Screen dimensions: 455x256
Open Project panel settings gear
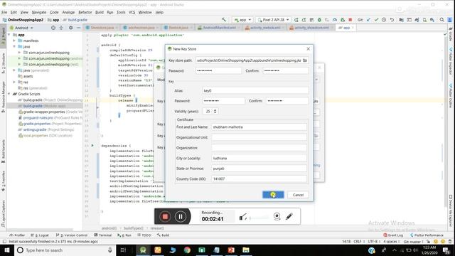[x=71, y=28]
